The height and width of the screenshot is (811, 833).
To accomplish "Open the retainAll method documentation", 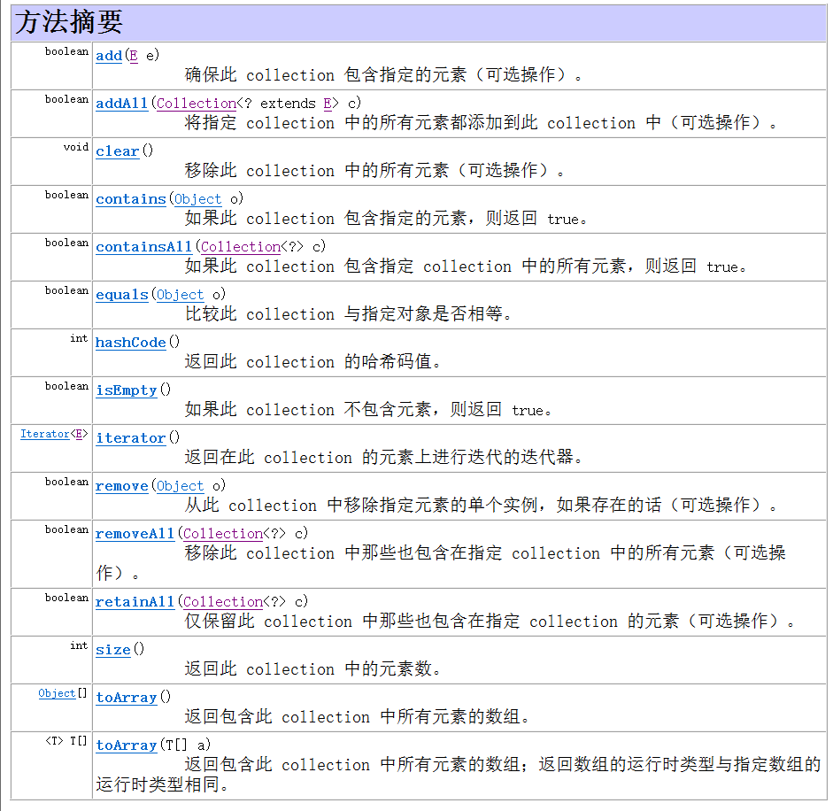I will (x=135, y=601).
